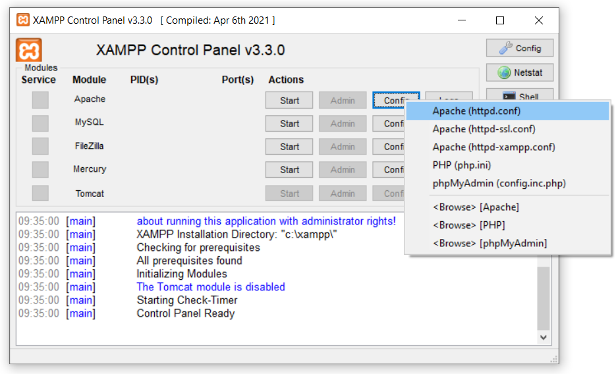
Task: Open Netstat with the globe icon
Action: 519,72
